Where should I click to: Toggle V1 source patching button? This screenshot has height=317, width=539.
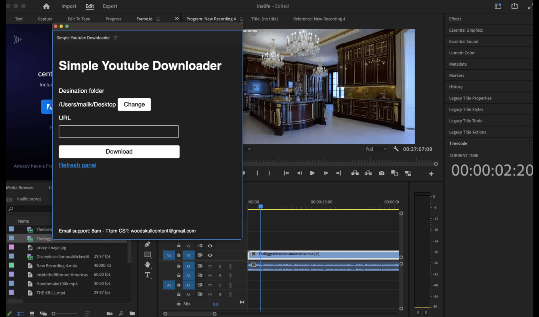[x=169, y=255]
